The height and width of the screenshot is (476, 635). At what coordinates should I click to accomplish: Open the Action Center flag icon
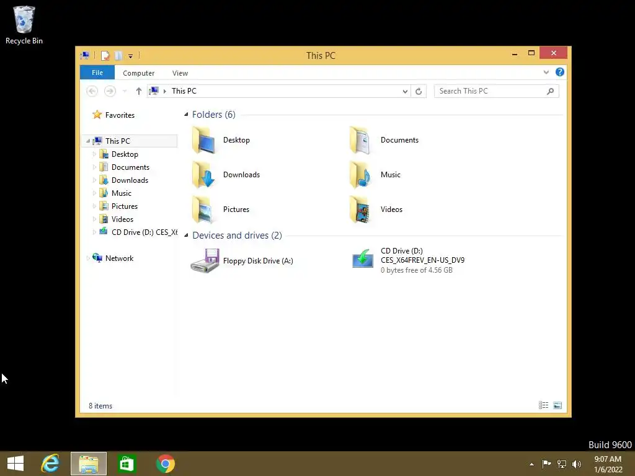(546, 464)
